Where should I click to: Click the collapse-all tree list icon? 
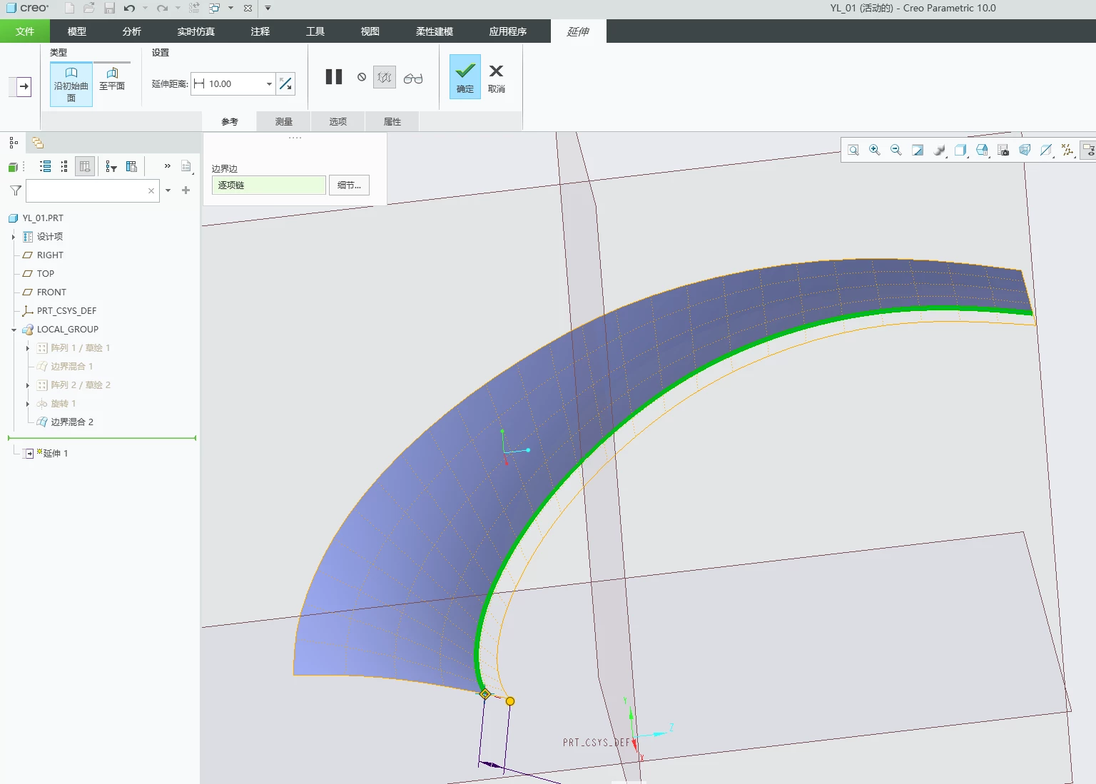click(x=65, y=166)
